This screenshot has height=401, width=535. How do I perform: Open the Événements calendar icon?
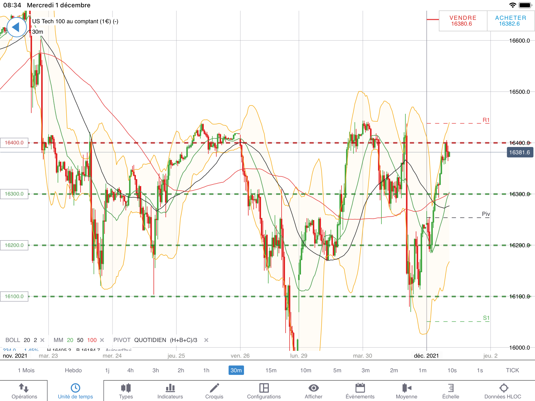click(360, 388)
